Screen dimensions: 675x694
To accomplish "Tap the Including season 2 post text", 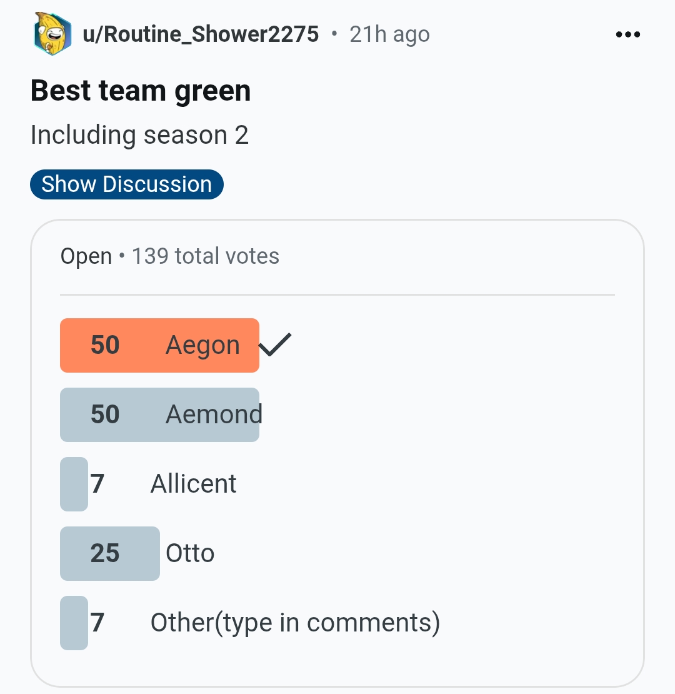I will [139, 135].
